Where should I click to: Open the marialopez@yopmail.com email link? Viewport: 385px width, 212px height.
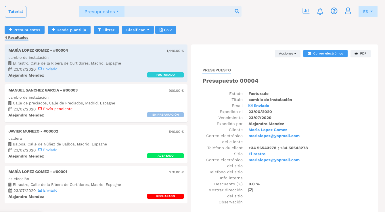pyautogui.click(x=274, y=136)
